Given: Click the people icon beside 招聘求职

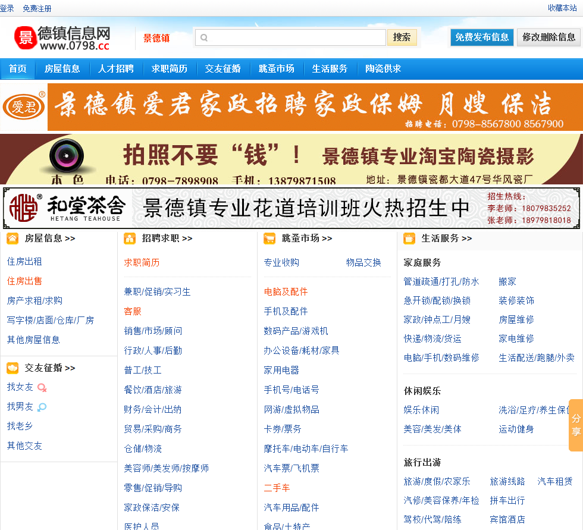Looking at the screenshot, I should pyautogui.click(x=130, y=239).
